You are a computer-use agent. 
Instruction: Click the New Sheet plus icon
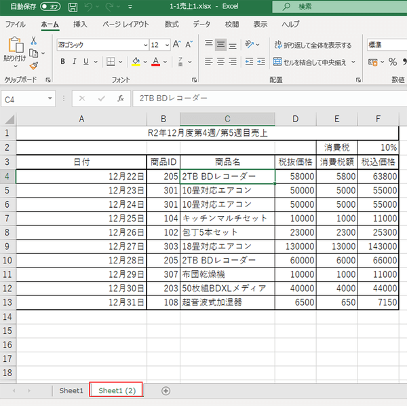[x=166, y=391]
